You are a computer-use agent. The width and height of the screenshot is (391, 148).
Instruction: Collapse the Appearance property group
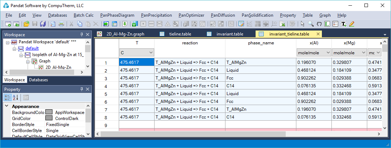pos(7,106)
